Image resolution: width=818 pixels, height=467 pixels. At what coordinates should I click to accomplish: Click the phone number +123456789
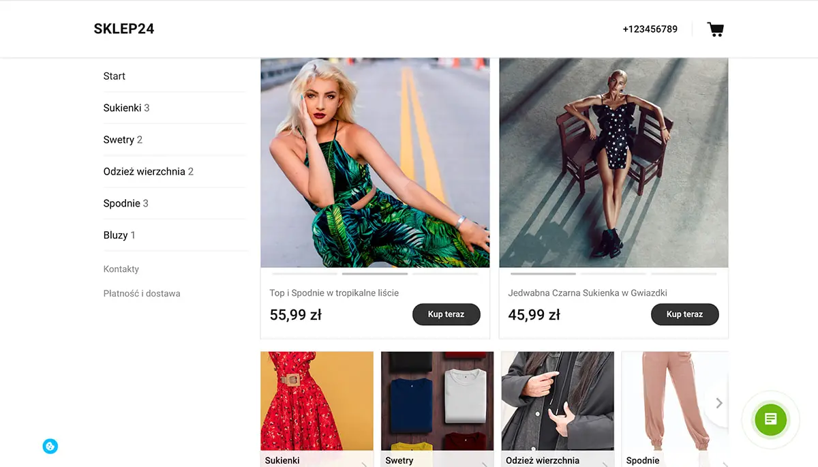(650, 29)
